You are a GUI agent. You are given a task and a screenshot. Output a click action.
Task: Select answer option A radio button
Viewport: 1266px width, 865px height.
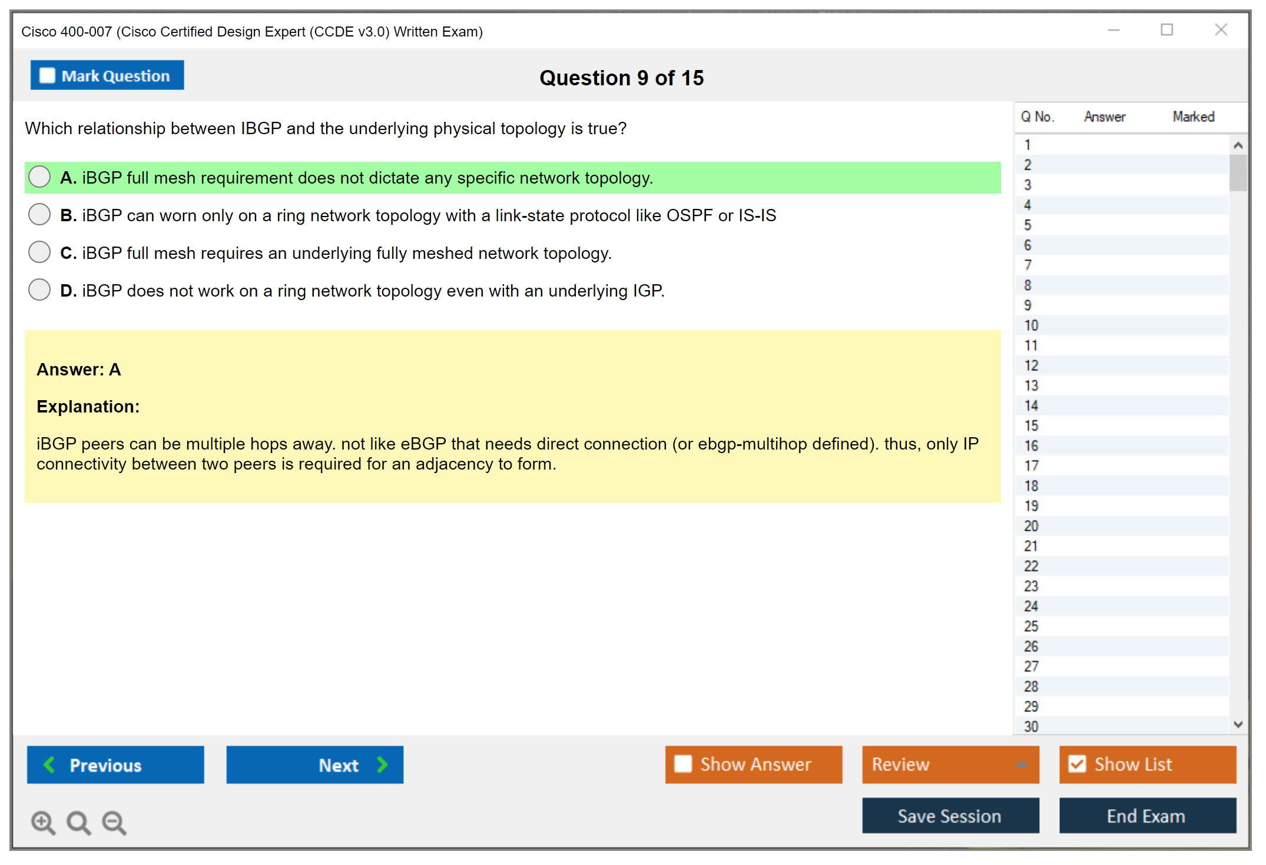[39, 177]
